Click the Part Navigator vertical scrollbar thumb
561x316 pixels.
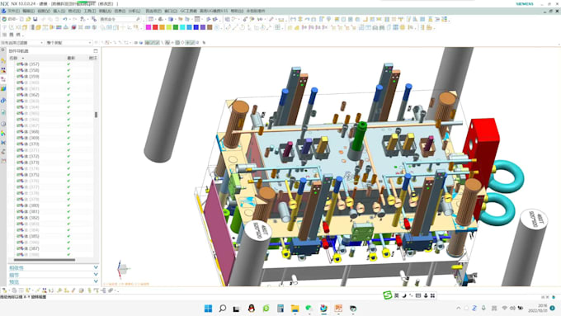point(96,115)
